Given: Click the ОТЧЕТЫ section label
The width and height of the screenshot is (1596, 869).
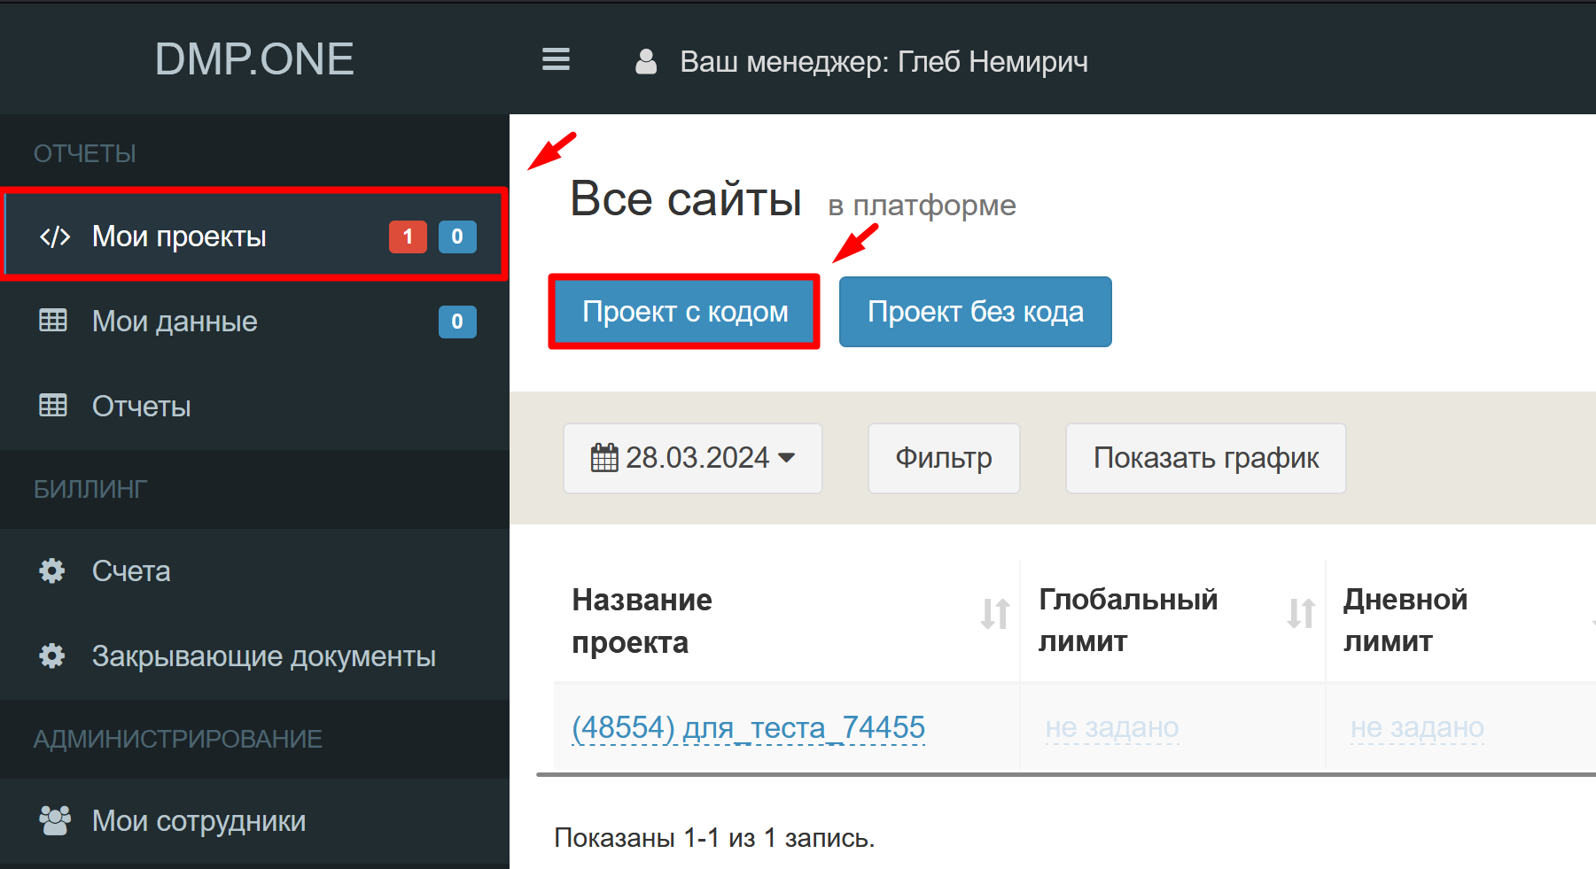Looking at the screenshot, I should tap(85, 154).
